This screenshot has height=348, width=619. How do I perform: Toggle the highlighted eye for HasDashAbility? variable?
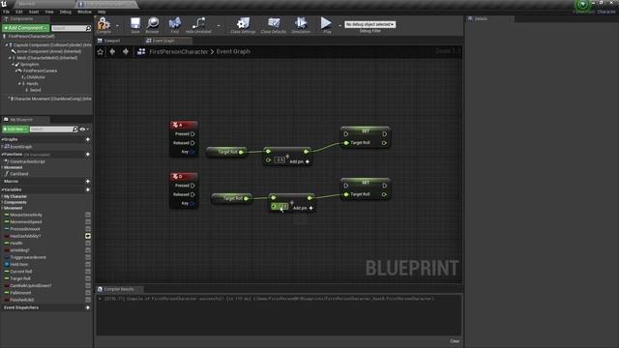coord(88,236)
